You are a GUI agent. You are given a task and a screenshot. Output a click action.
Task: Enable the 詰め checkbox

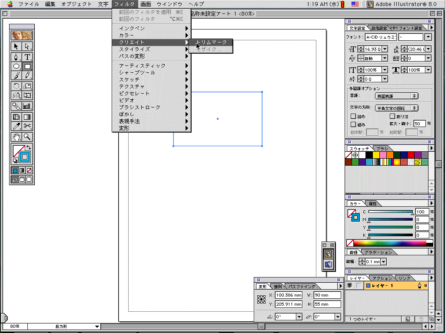(353, 117)
